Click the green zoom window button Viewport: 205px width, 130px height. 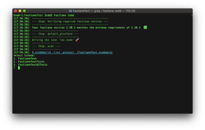(24, 11)
